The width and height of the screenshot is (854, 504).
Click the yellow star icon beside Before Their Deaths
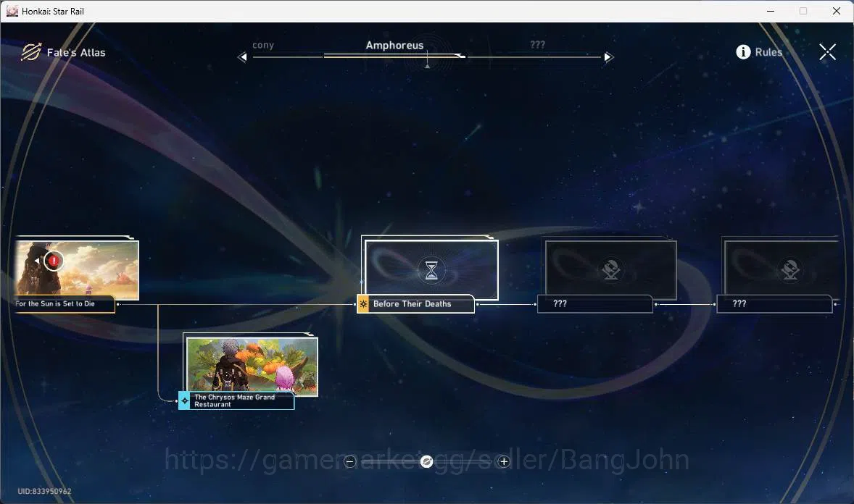[x=363, y=303]
